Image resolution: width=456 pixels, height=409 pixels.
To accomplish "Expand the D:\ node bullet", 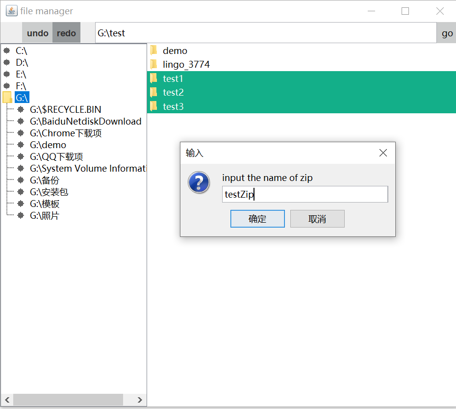I will (7, 62).
